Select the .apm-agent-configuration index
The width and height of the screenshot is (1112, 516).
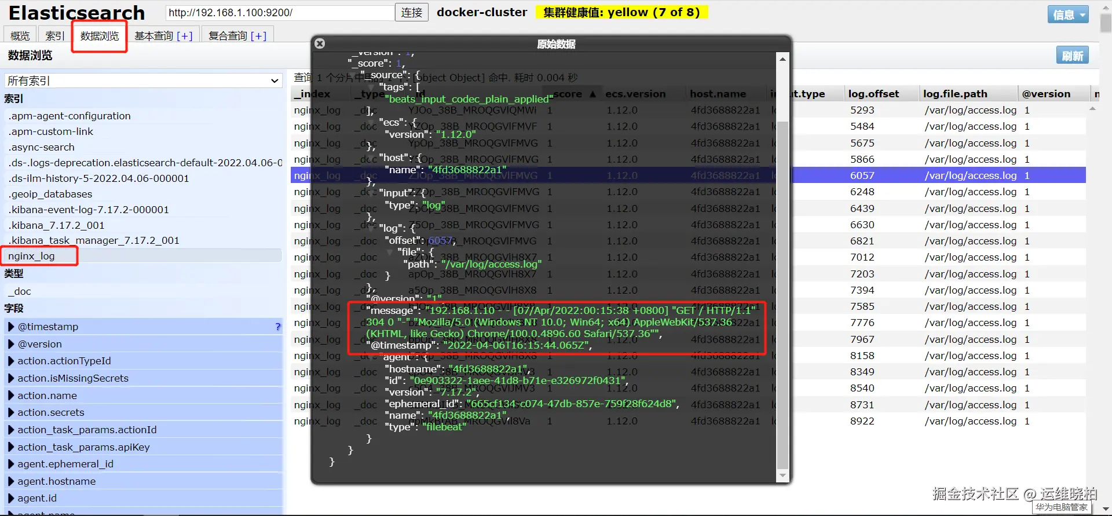click(x=143, y=116)
